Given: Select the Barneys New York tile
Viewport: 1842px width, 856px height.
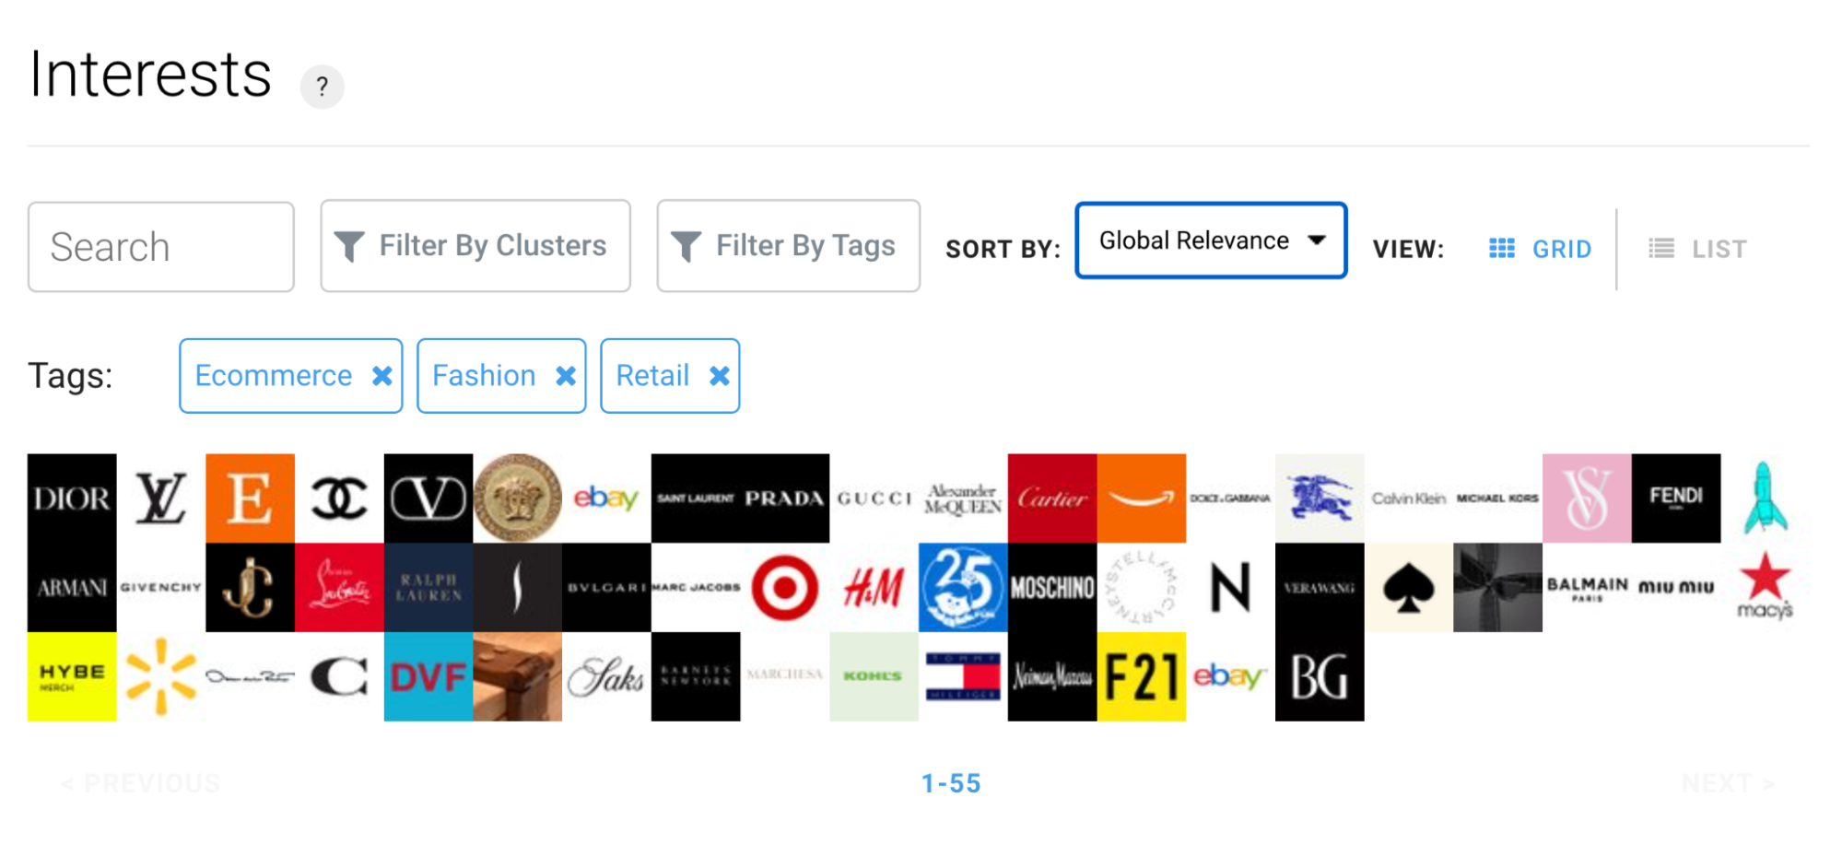Looking at the screenshot, I should (696, 676).
